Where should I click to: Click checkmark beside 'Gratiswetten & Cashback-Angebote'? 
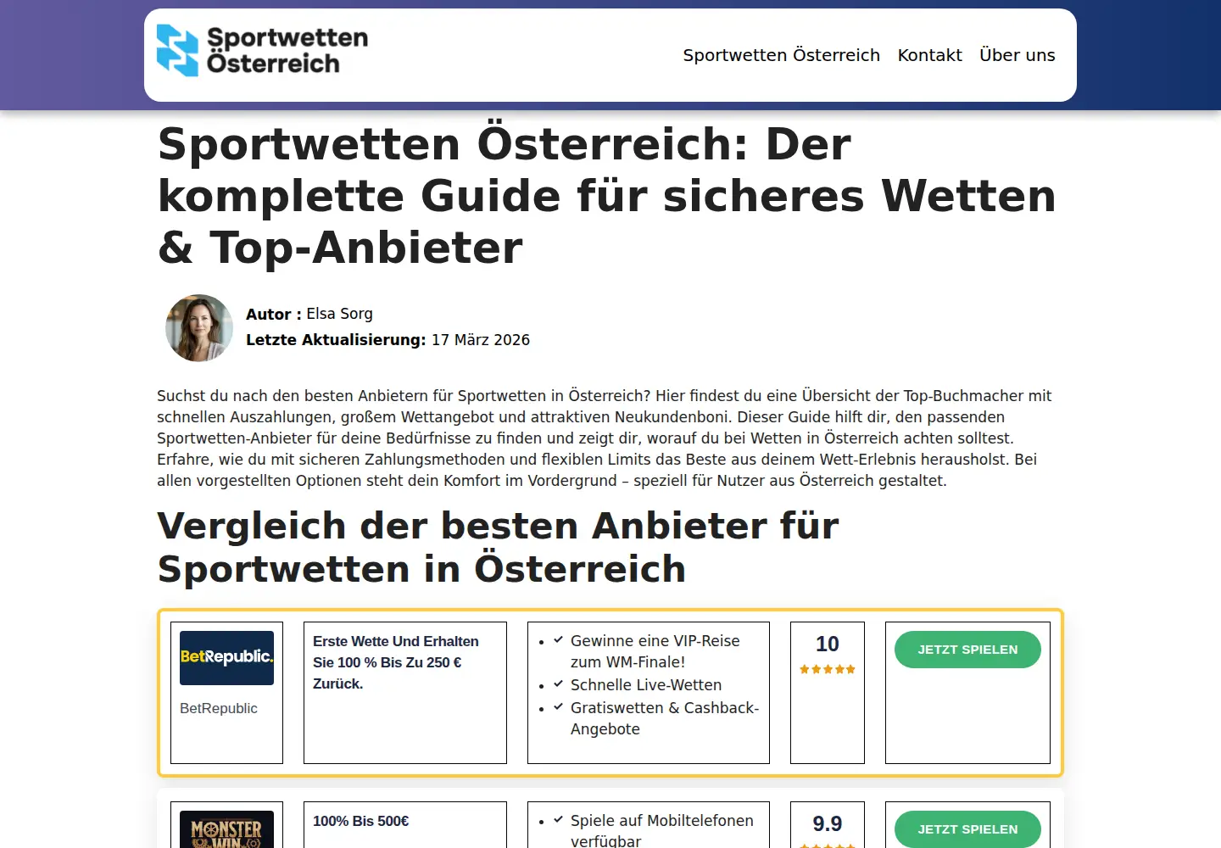coord(558,706)
